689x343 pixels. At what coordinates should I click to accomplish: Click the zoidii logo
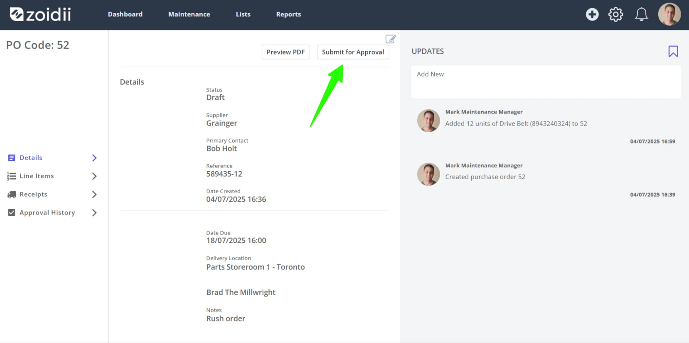pyautogui.click(x=40, y=15)
